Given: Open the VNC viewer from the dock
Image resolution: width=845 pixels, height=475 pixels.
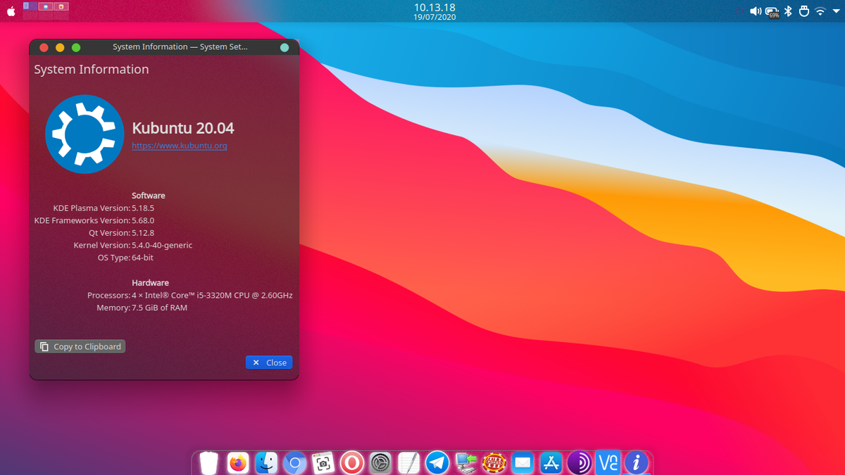Looking at the screenshot, I should click(608, 462).
